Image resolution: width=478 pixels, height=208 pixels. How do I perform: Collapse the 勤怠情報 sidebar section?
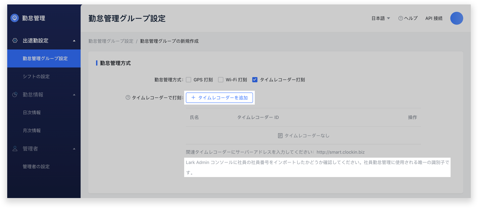coord(74,95)
